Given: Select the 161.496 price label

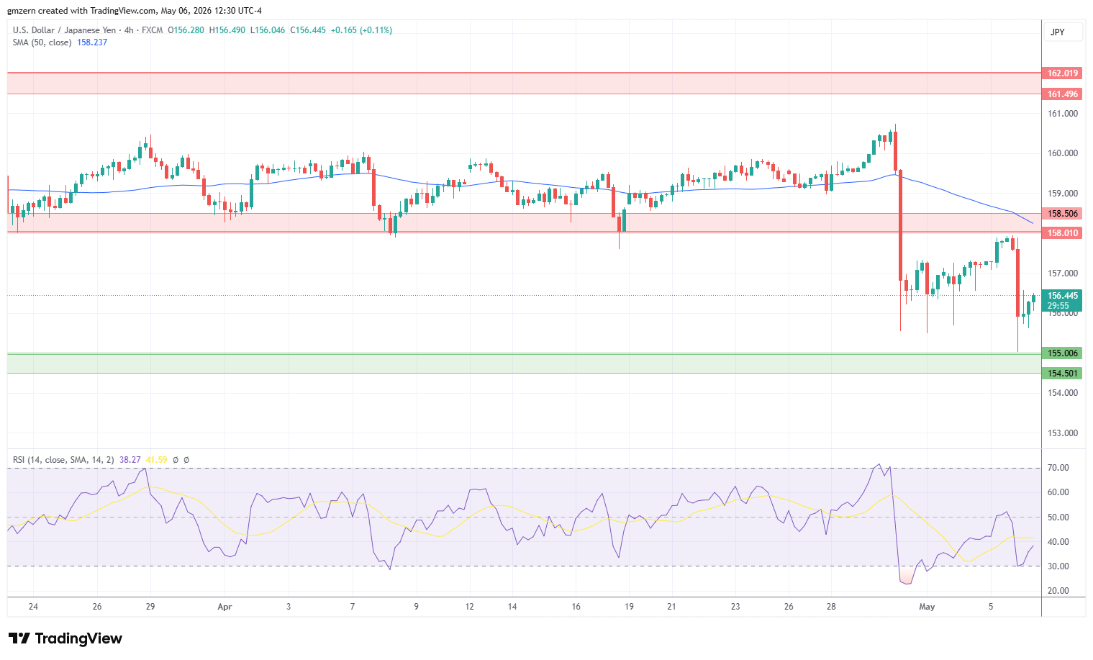Looking at the screenshot, I should (x=1062, y=94).
